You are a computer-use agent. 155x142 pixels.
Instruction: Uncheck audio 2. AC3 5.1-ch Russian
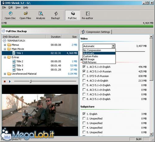point(84,71)
